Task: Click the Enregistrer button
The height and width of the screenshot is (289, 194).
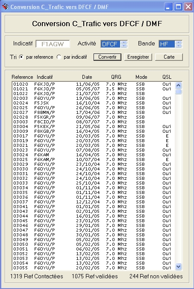Action: (x=138, y=57)
